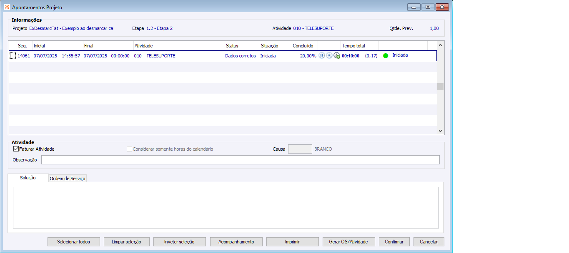Open Acompanhamento
This screenshot has width=569, height=253.
(x=236, y=242)
